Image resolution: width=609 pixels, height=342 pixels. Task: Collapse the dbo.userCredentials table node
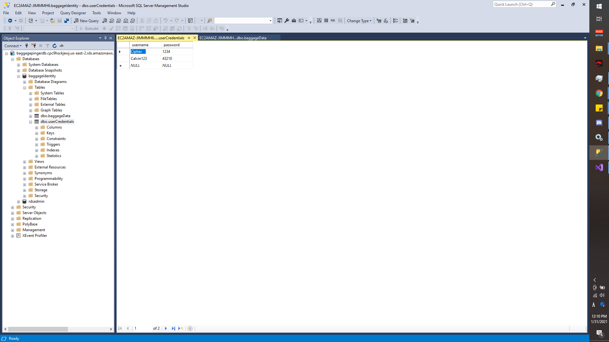31,122
